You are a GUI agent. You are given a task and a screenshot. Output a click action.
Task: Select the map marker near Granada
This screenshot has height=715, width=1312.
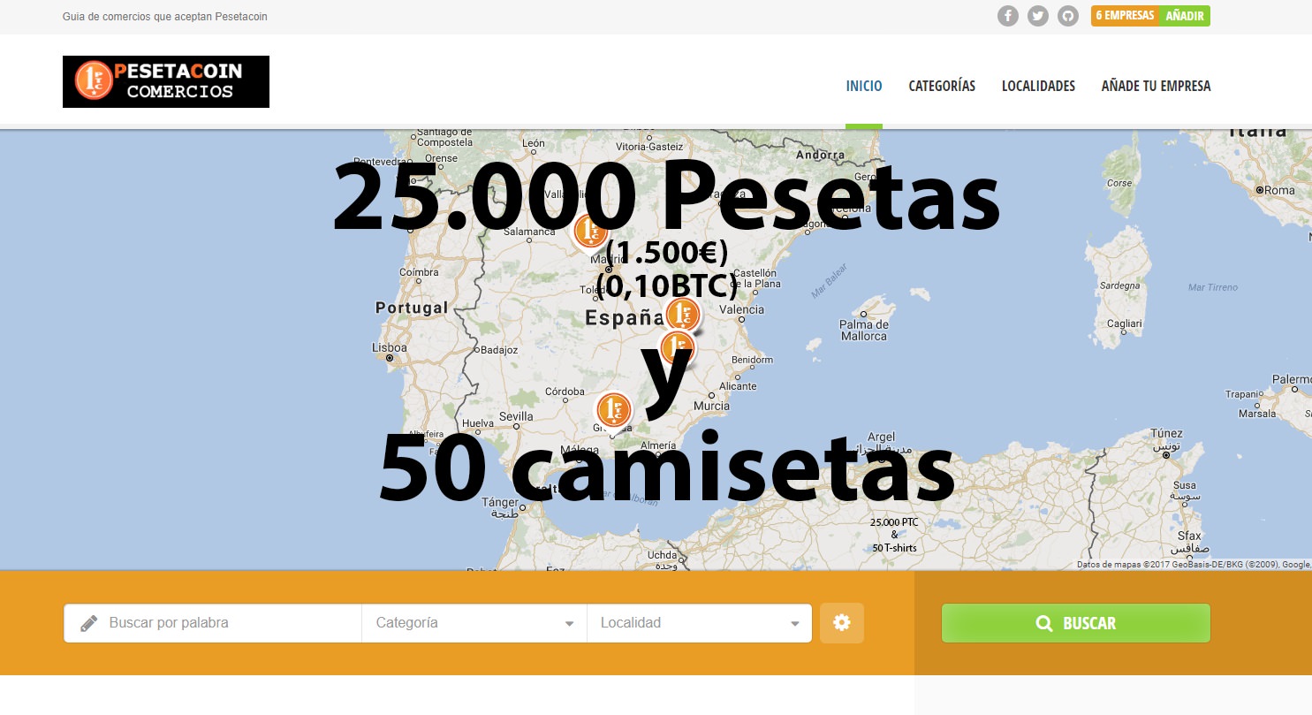(x=612, y=410)
